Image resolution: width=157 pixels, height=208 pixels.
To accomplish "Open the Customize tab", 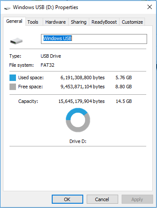I will click(132, 22).
